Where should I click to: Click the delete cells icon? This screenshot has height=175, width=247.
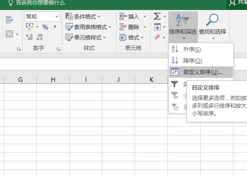(x=123, y=27)
